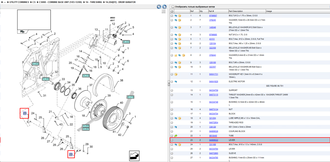Open 14.204[01] - DRUM VARIATOR breadcrumb

coord(120,2)
